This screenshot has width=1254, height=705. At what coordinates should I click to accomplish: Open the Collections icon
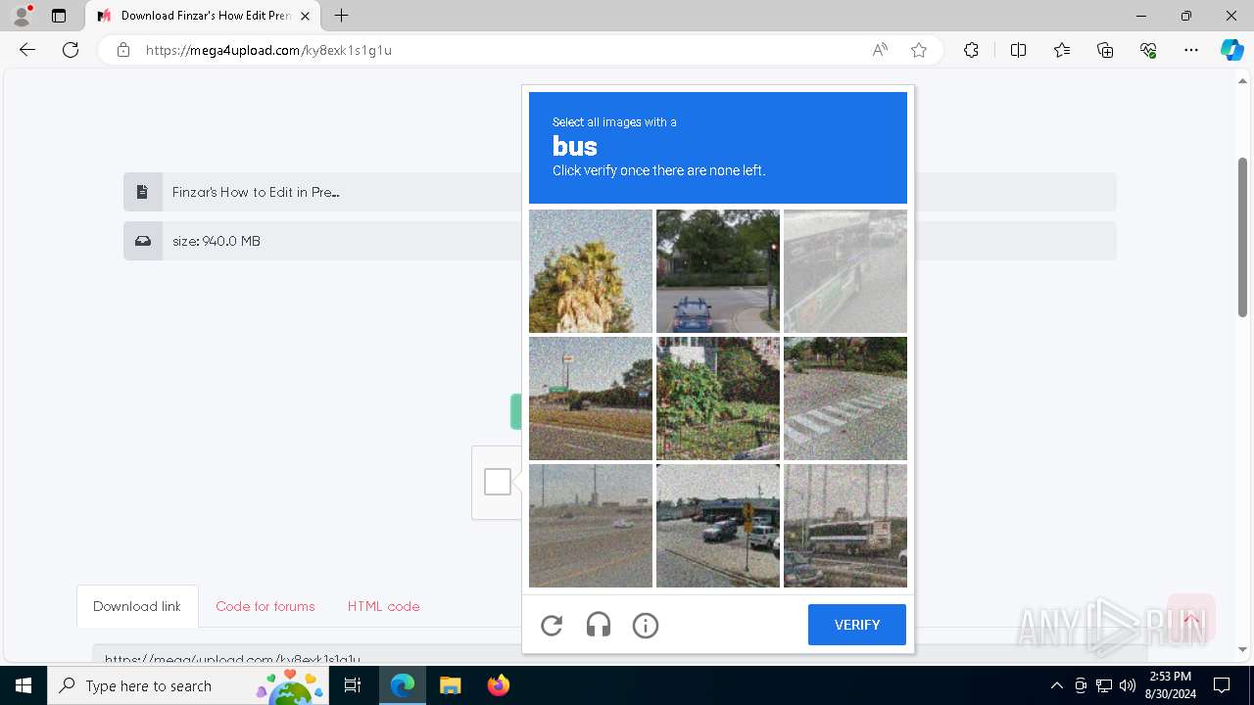pyautogui.click(x=1105, y=50)
